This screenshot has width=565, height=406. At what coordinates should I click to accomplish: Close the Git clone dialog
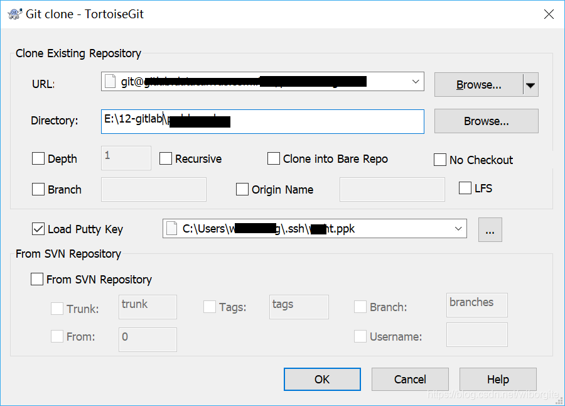coord(549,14)
